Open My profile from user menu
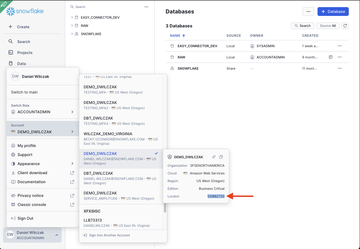Screen dimensions: 360x249 click(27, 146)
